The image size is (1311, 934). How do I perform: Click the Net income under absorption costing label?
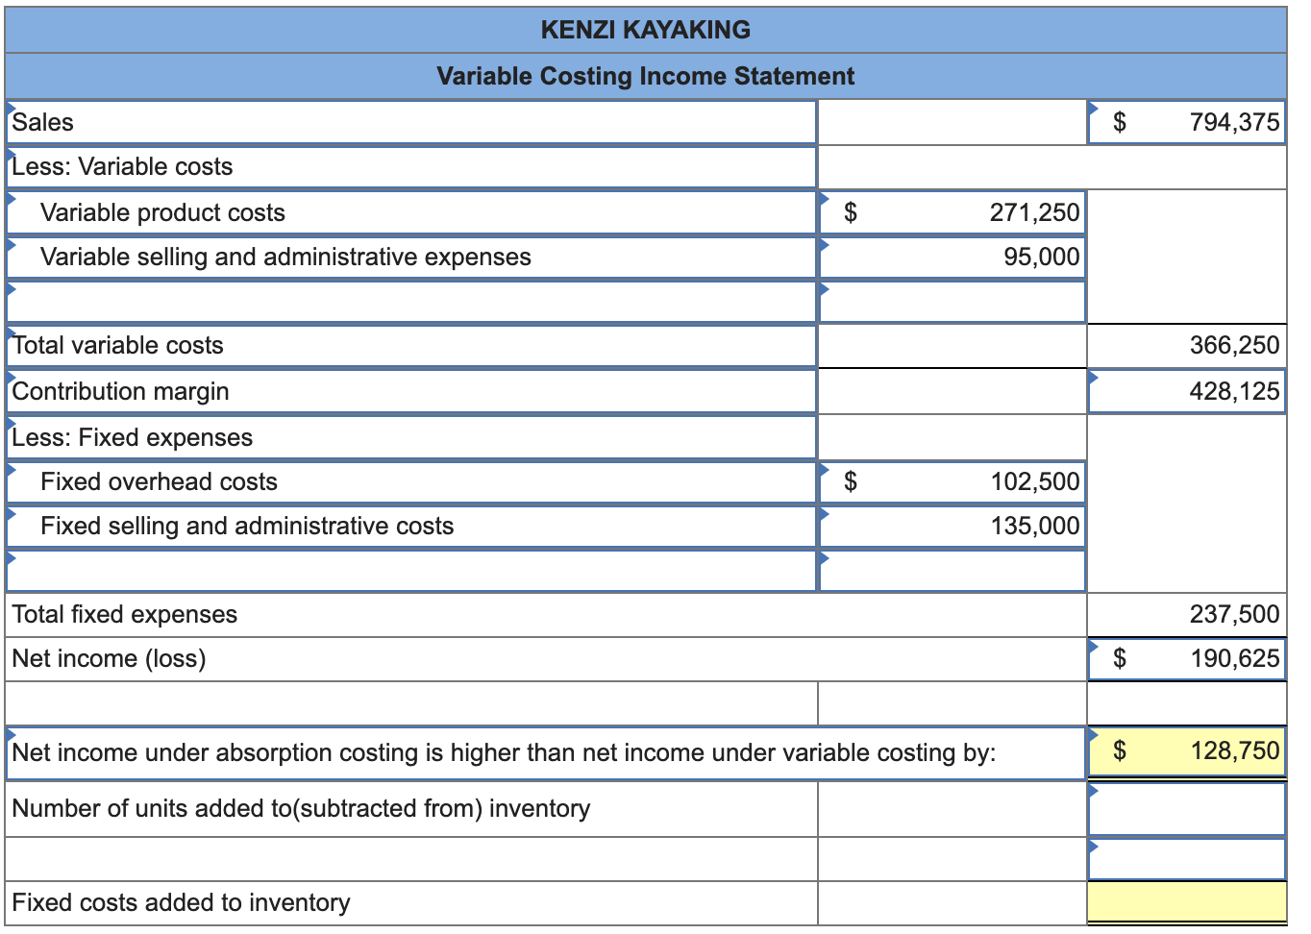pos(504,752)
